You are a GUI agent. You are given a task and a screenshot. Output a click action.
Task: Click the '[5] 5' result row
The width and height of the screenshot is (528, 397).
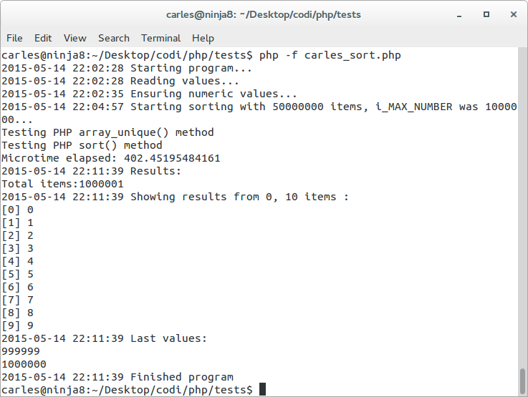tap(17, 274)
